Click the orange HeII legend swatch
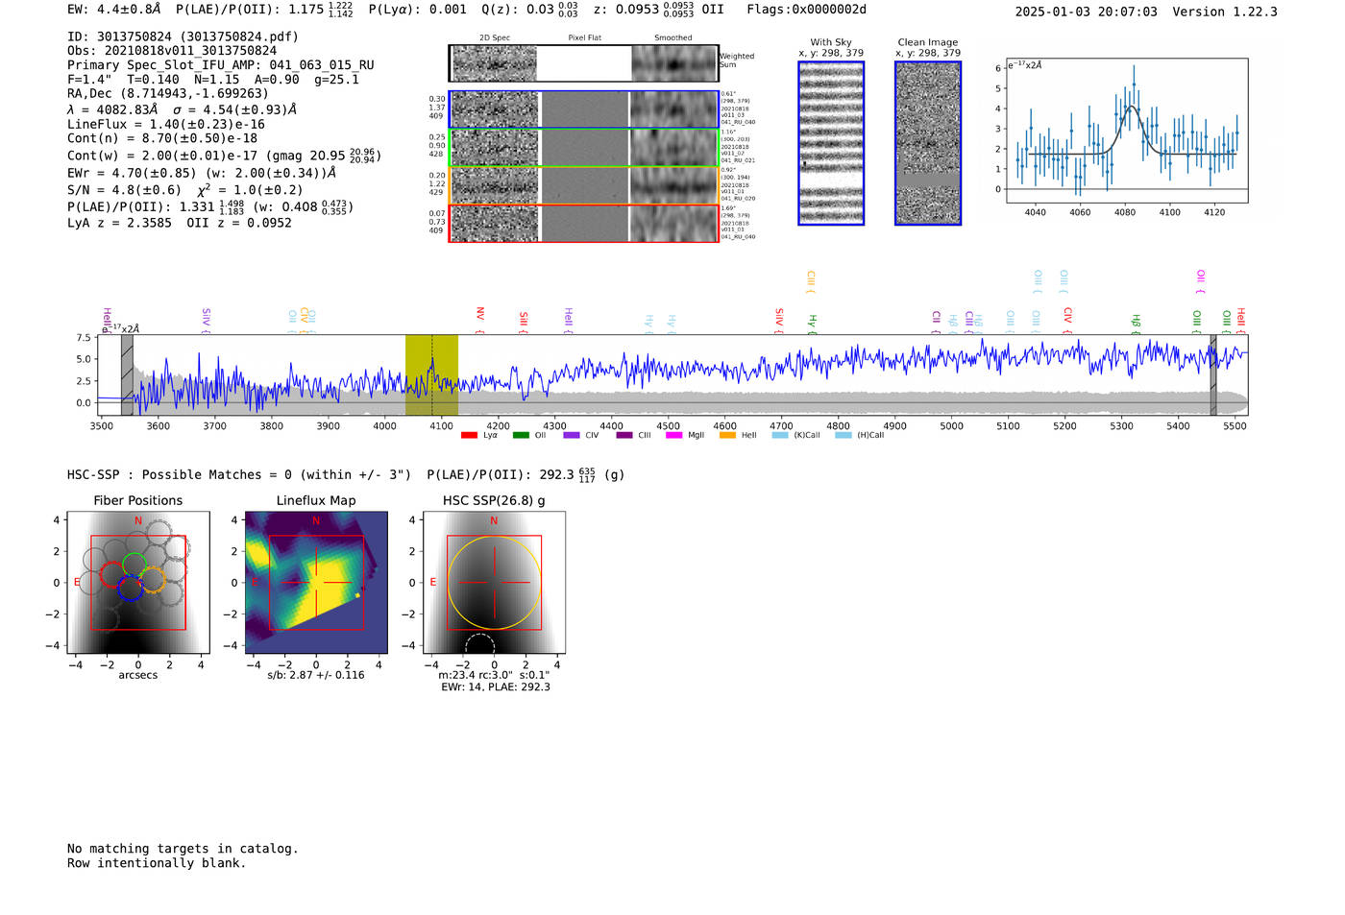The height and width of the screenshot is (915, 1345). point(727,436)
